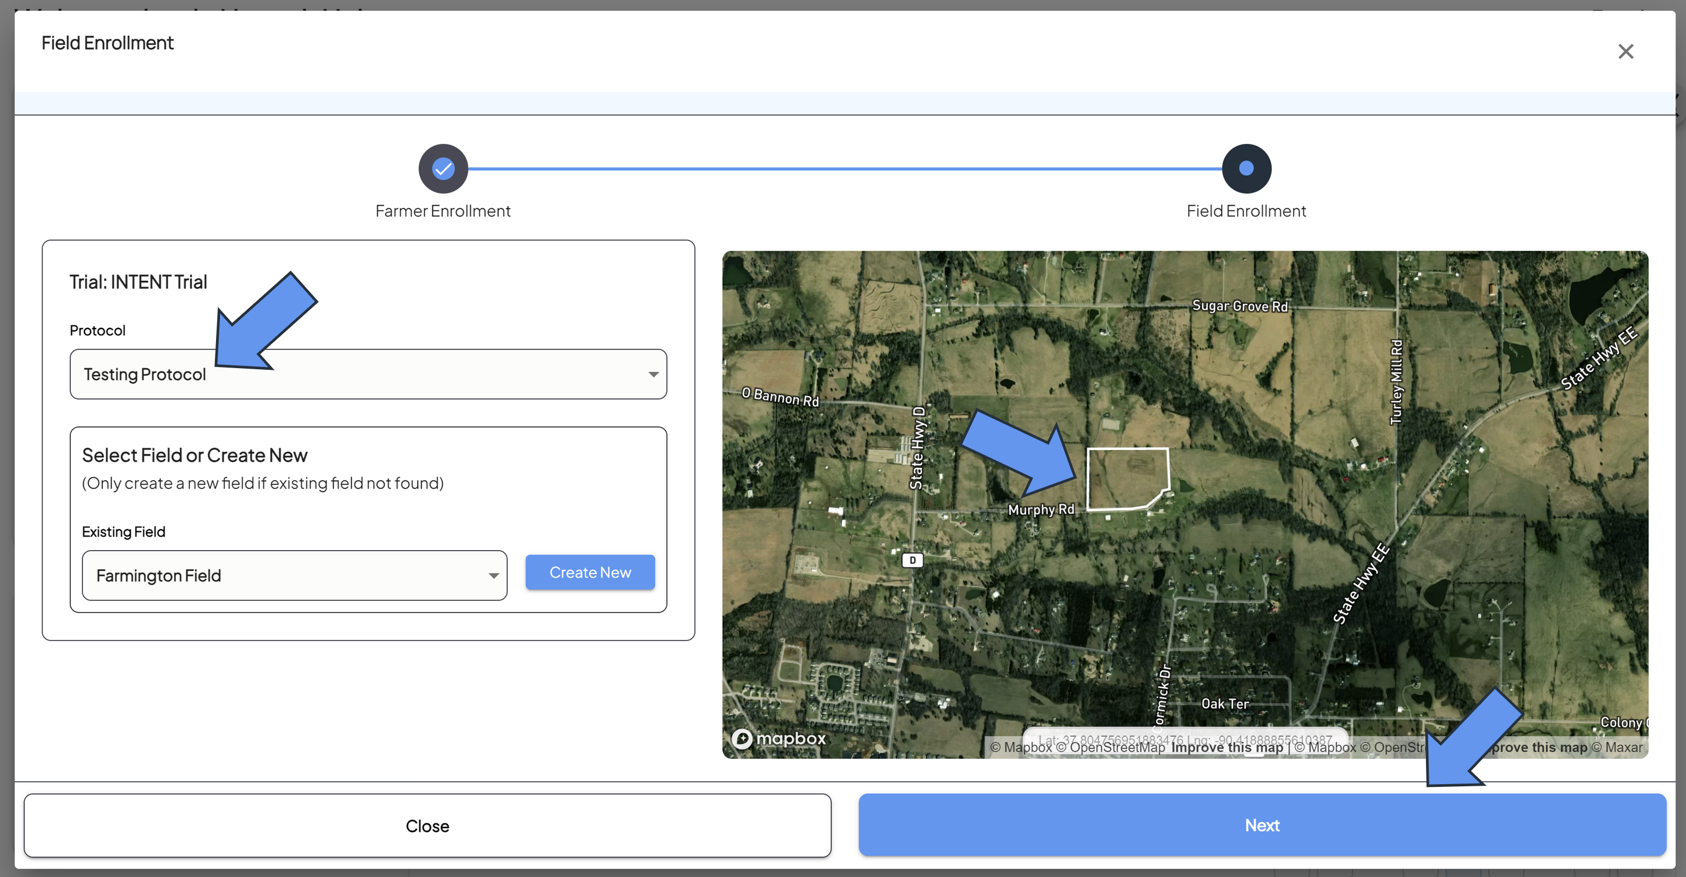Open the Protocol dropdown showing Testing Protocol
Viewport: 1686px width, 877px height.
[368, 374]
